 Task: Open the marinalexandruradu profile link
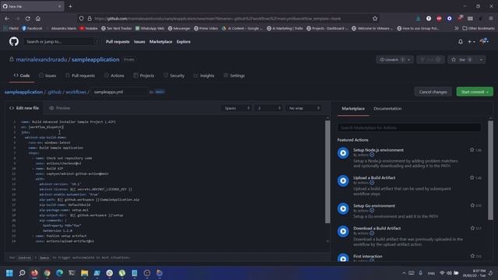[41, 60]
